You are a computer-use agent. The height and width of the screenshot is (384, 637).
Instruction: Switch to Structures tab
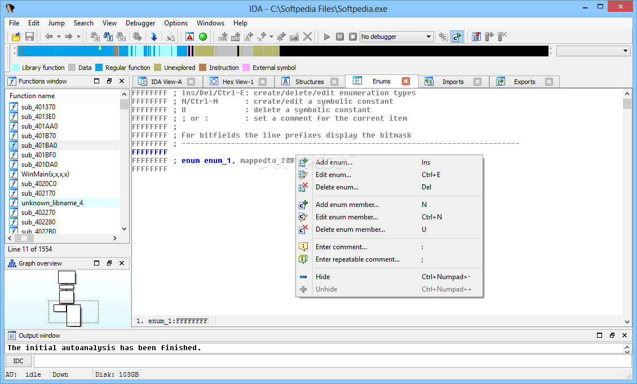coord(309,82)
